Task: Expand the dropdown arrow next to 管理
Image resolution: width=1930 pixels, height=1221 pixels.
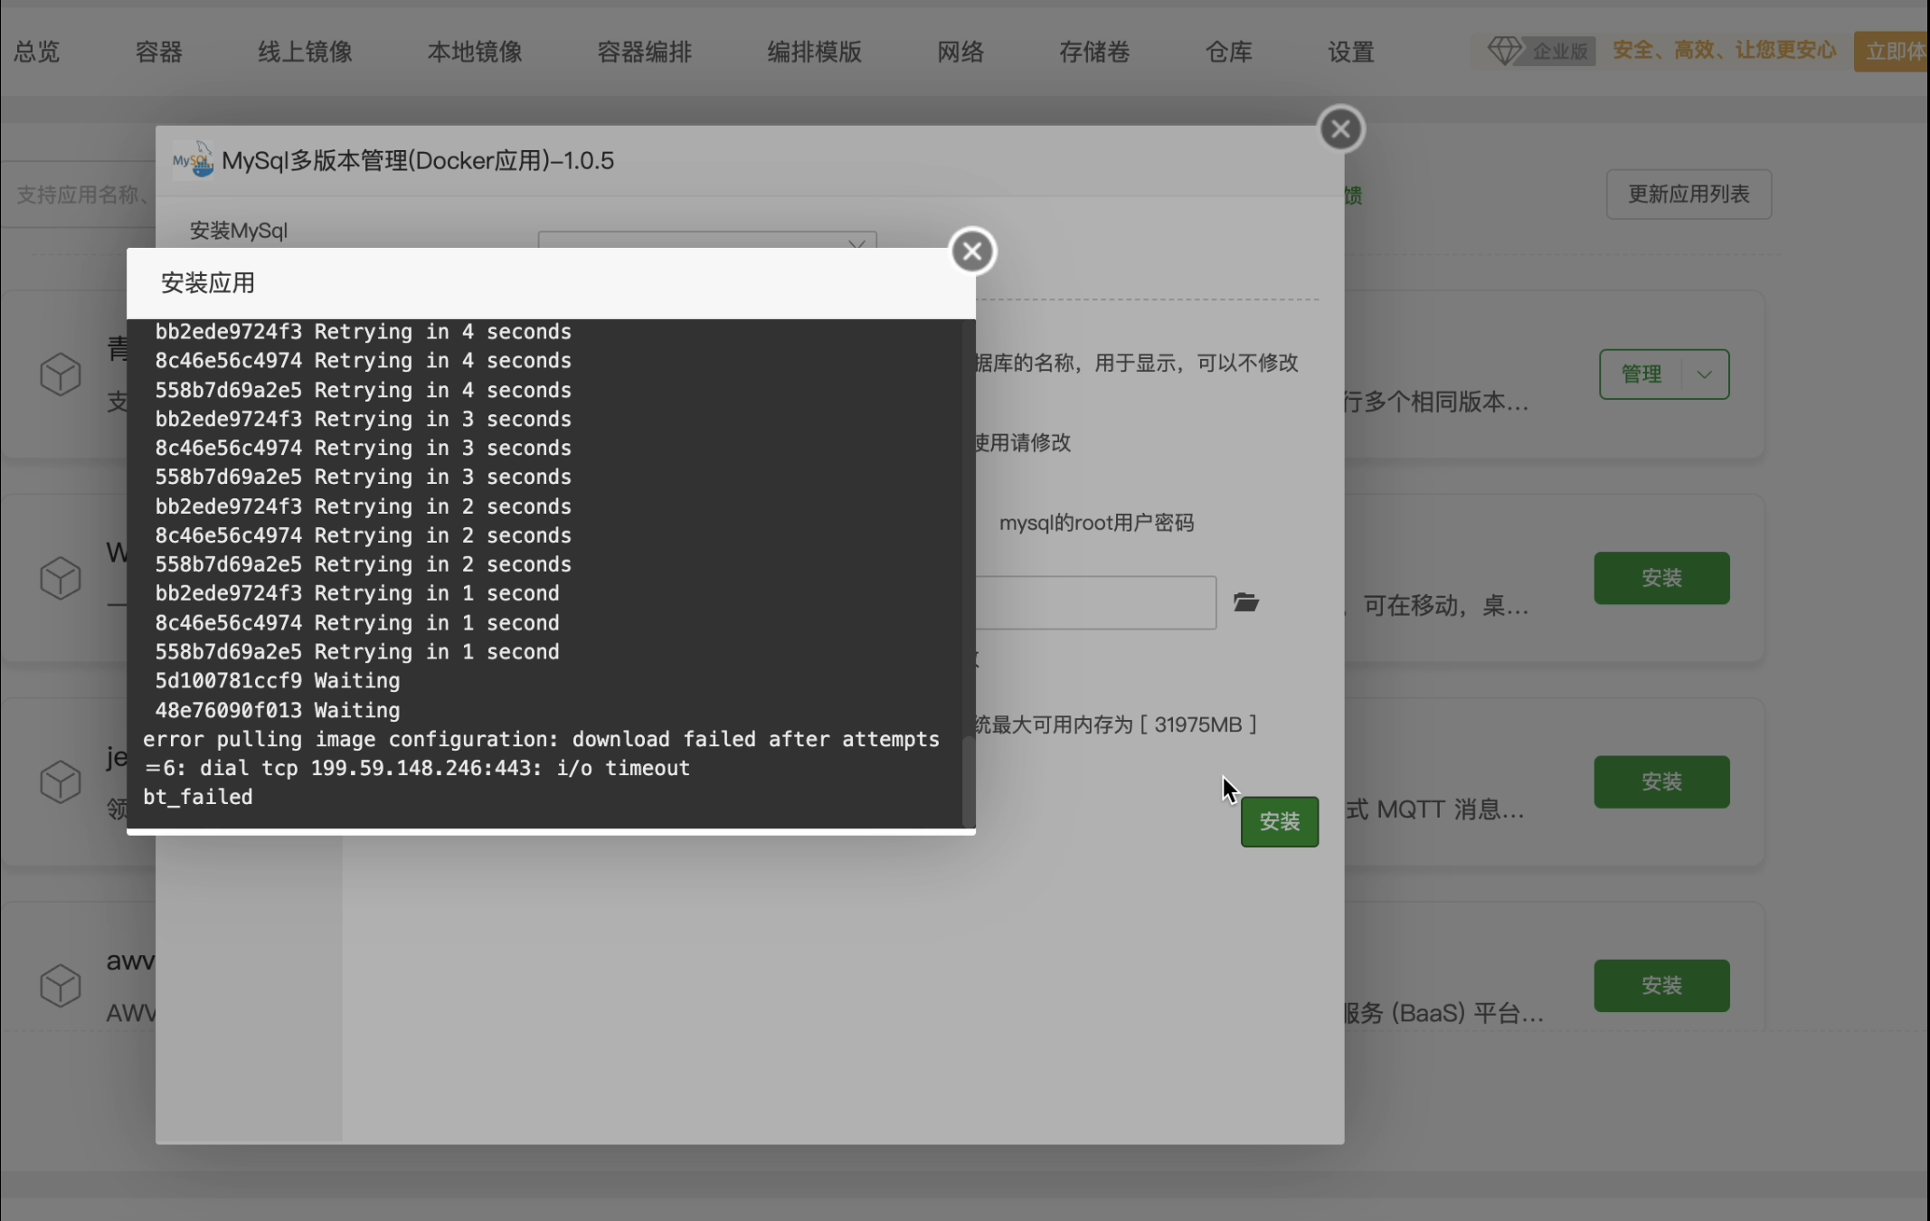Action: (1705, 374)
